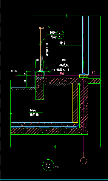Click the detail number 42 bubble
Viewport: 108px width, 181px height.
click(x=48, y=165)
